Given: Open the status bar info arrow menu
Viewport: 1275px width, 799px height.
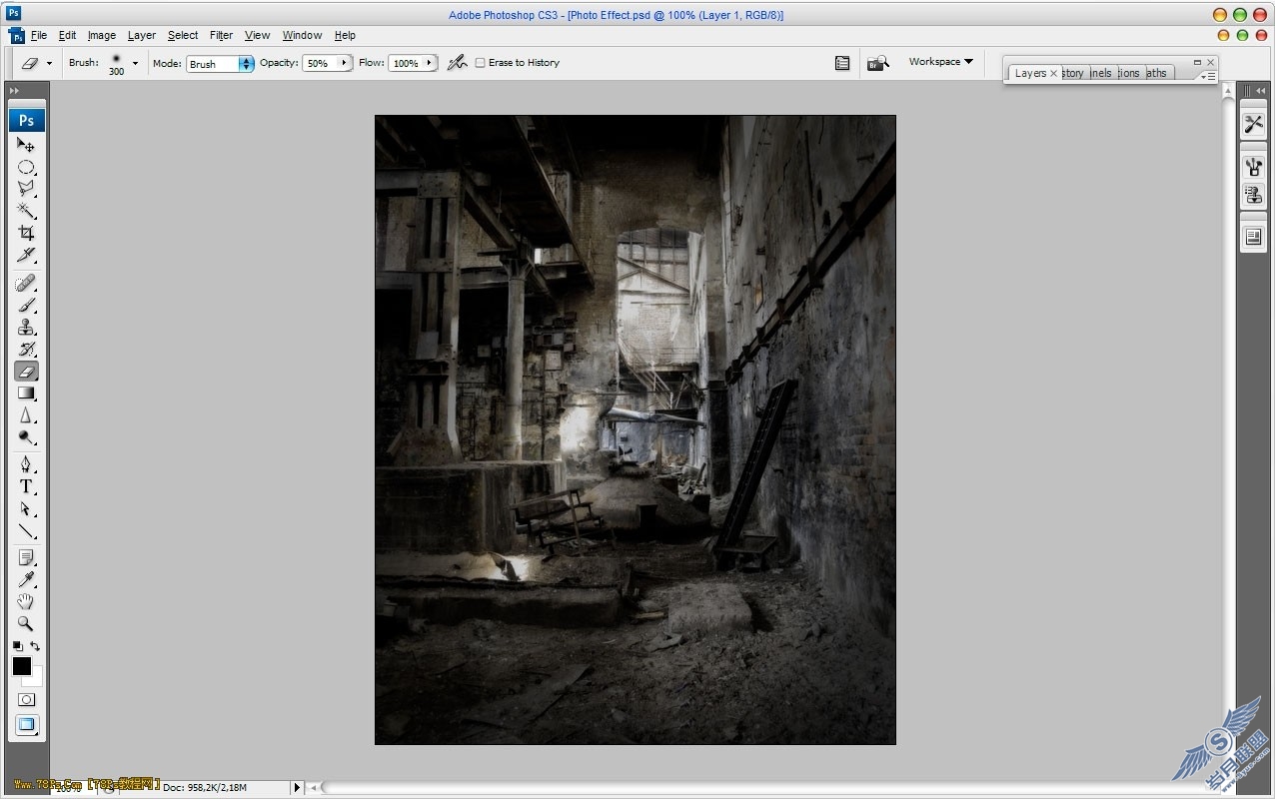Looking at the screenshot, I should (x=297, y=787).
